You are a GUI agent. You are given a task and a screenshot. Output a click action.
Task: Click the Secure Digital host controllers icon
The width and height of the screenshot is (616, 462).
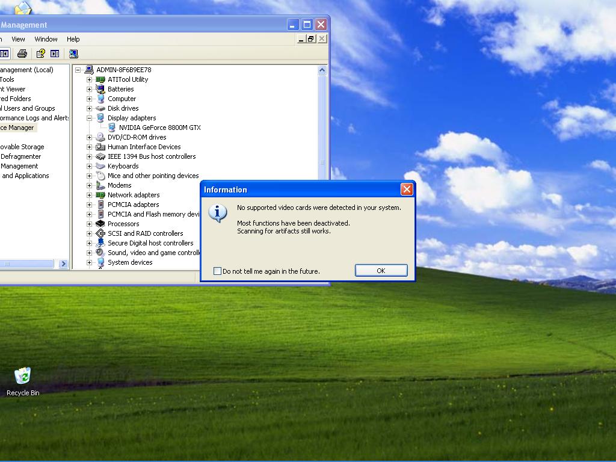(x=100, y=243)
